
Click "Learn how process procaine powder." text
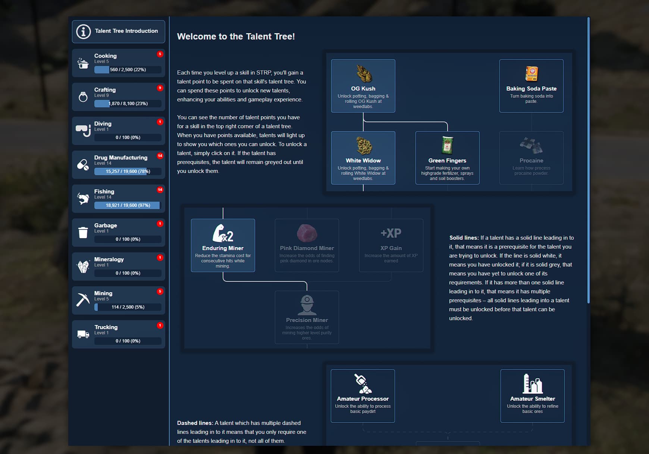pyautogui.click(x=532, y=171)
